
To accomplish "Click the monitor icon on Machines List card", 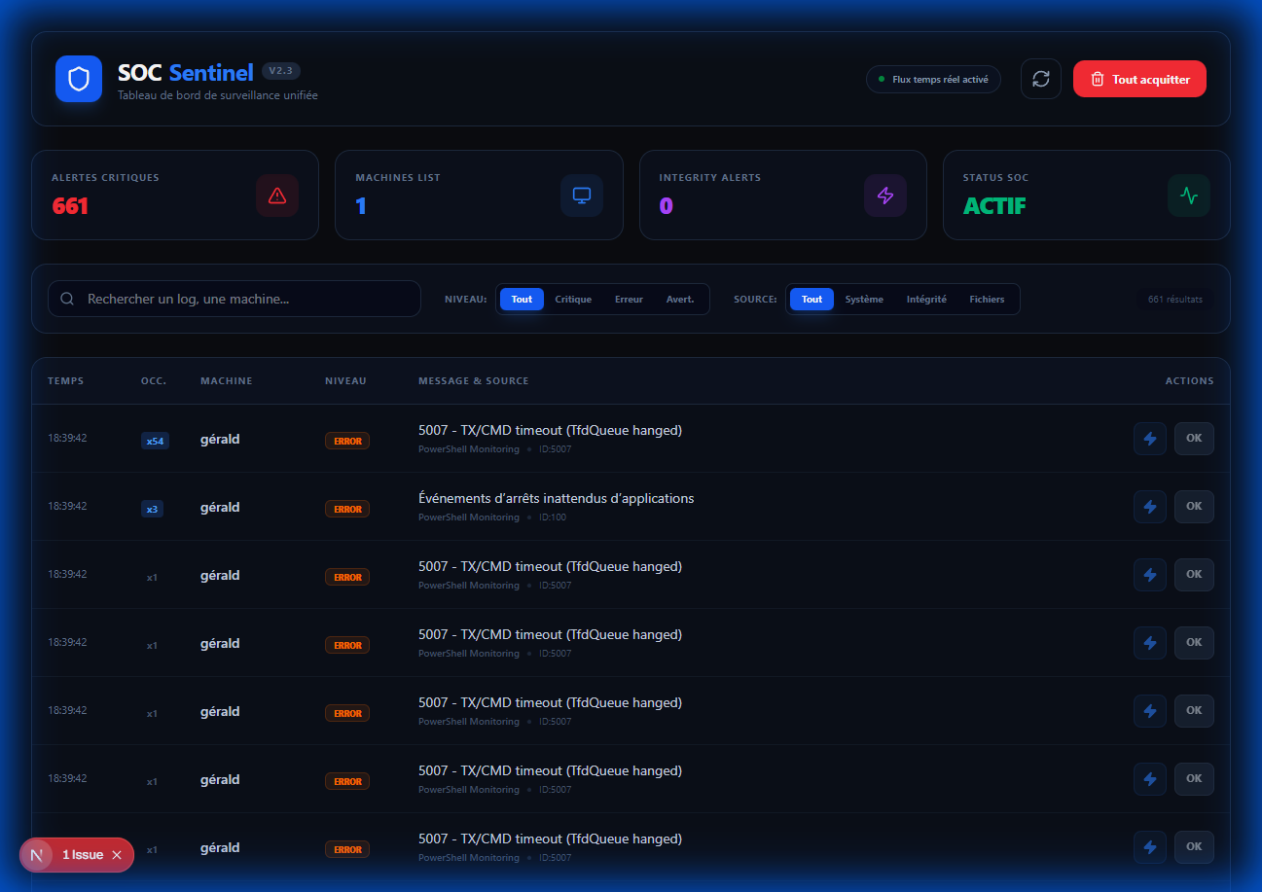I will (582, 195).
